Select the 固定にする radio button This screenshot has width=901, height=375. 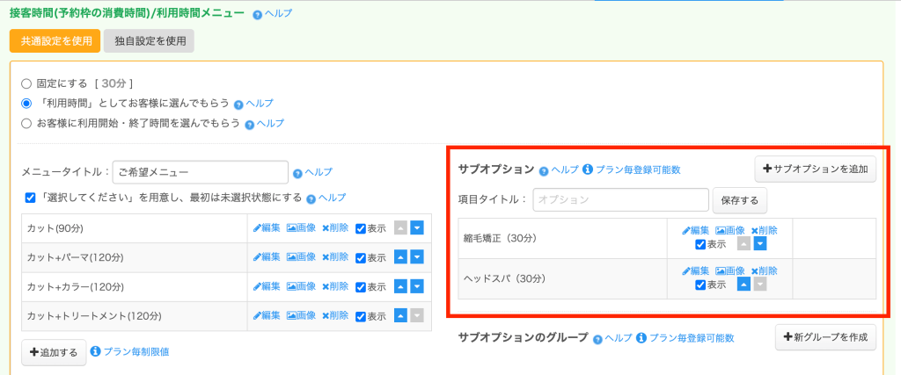point(26,83)
